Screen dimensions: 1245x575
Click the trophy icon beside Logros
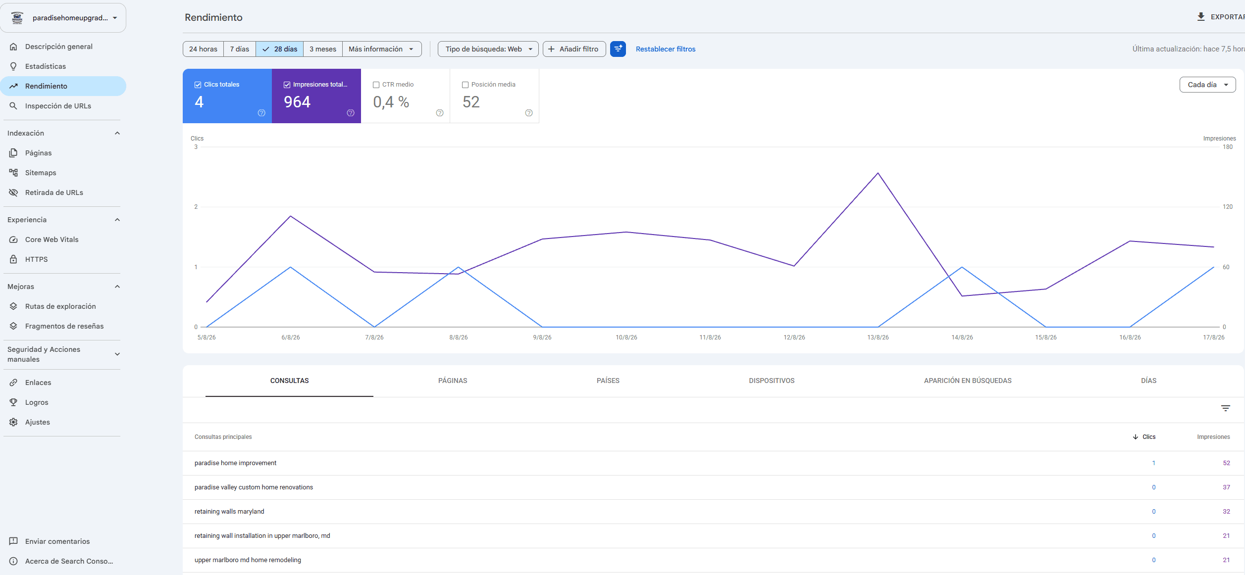13,402
